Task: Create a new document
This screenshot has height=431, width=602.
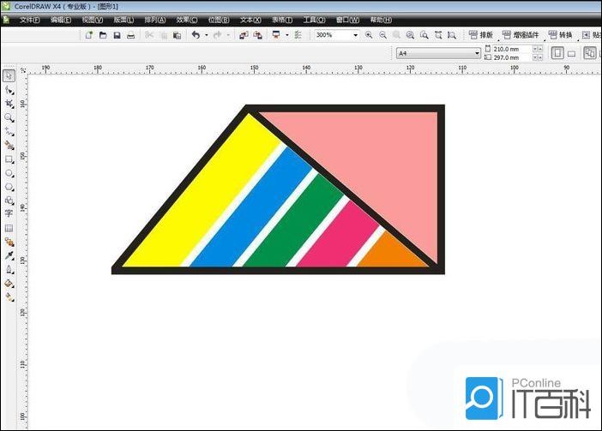Action: (x=88, y=35)
